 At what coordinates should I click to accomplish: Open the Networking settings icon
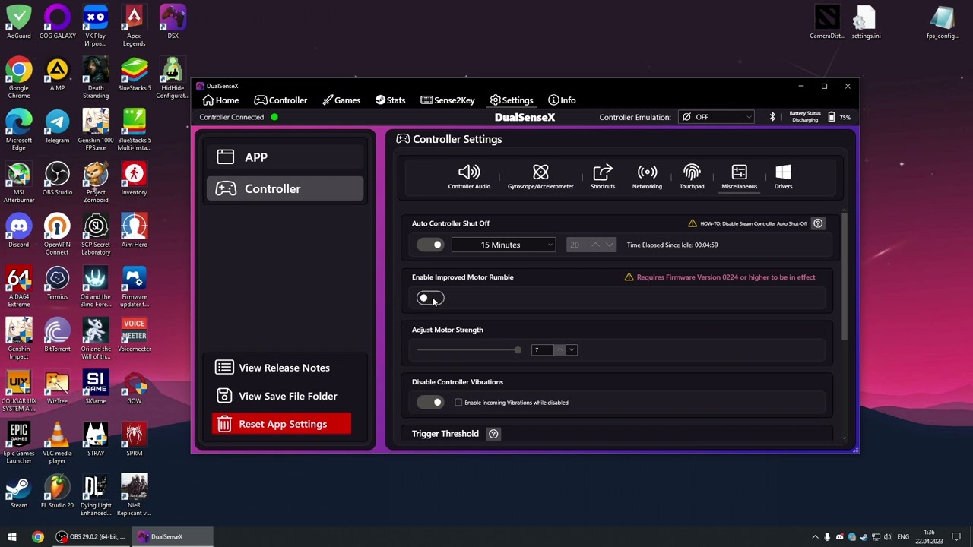(647, 176)
